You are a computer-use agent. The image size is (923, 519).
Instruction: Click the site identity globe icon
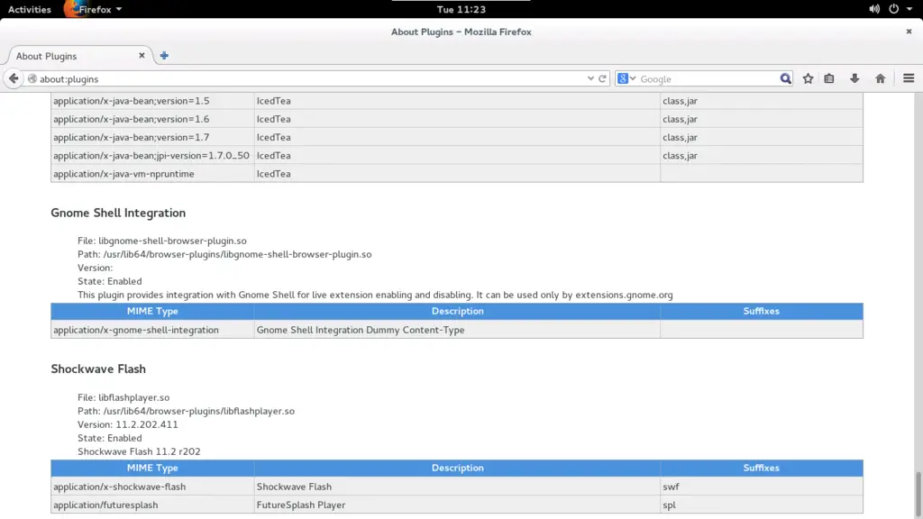[32, 79]
